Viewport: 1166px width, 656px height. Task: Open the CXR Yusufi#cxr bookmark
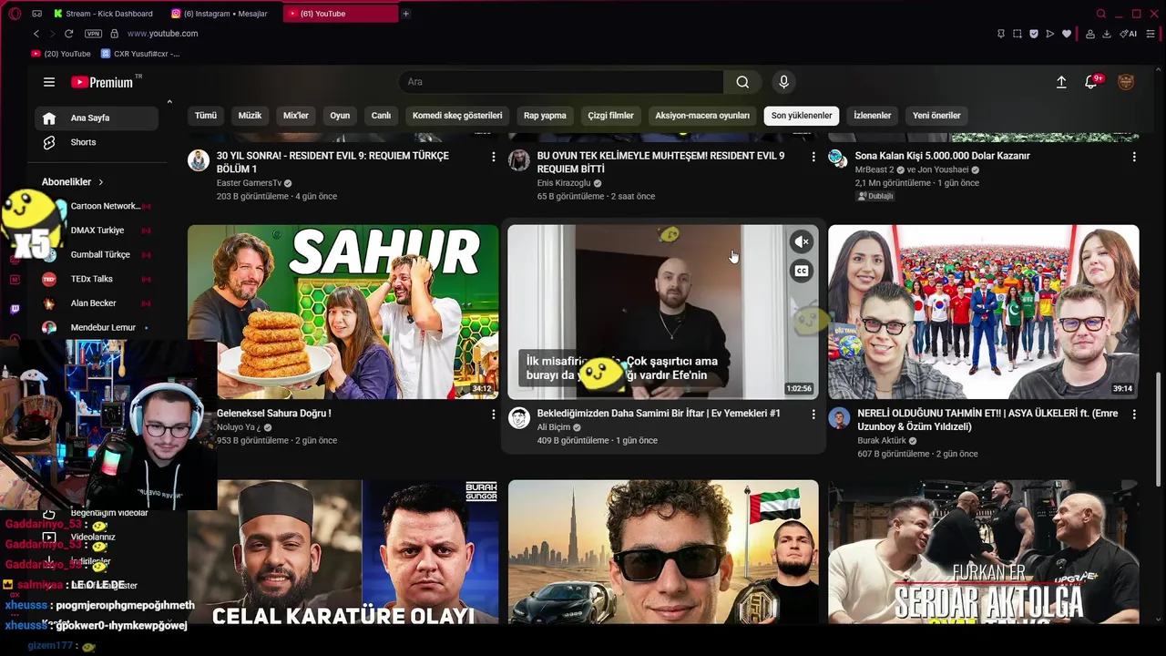pos(141,54)
